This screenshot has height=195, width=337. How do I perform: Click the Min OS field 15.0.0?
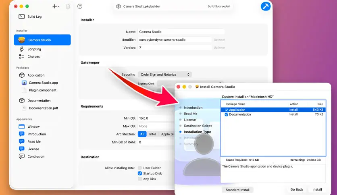coord(156,118)
